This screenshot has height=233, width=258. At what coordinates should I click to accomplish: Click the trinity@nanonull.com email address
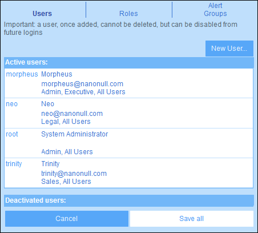(x=74, y=174)
